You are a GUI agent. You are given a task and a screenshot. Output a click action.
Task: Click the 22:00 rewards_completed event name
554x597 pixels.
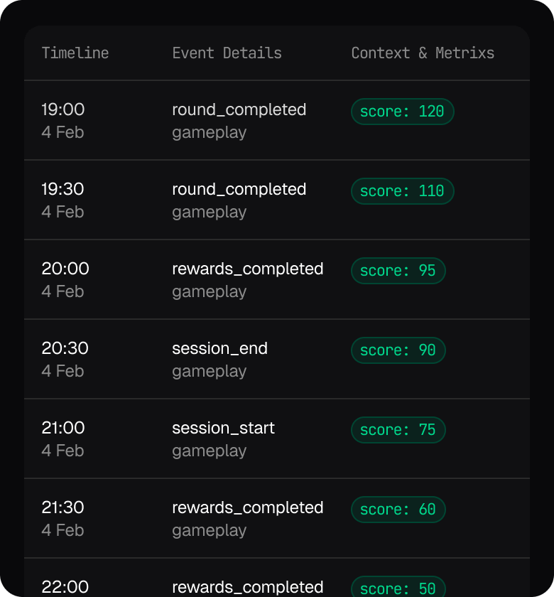pyautogui.click(x=247, y=587)
